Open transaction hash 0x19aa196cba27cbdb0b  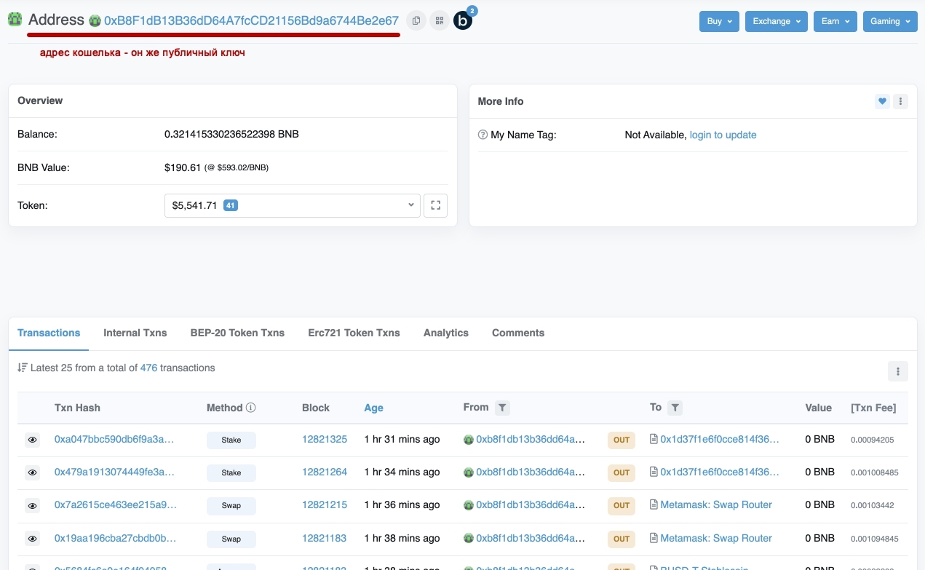pyautogui.click(x=115, y=538)
